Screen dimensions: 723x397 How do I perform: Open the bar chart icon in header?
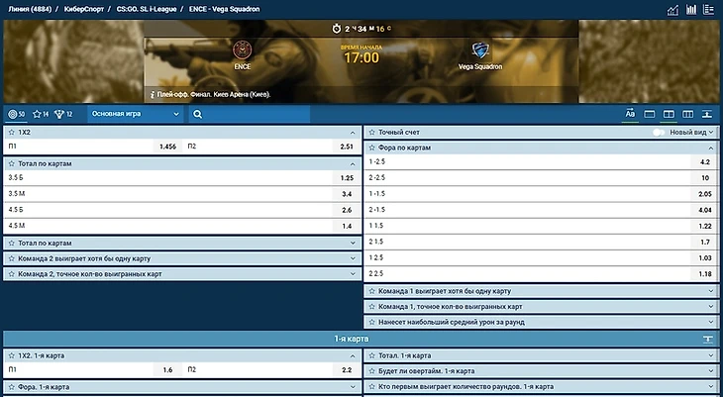[x=691, y=10]
